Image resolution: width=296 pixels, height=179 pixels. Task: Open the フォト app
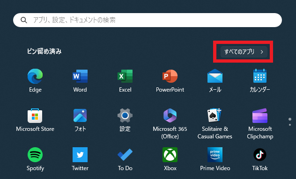point(80,115)
